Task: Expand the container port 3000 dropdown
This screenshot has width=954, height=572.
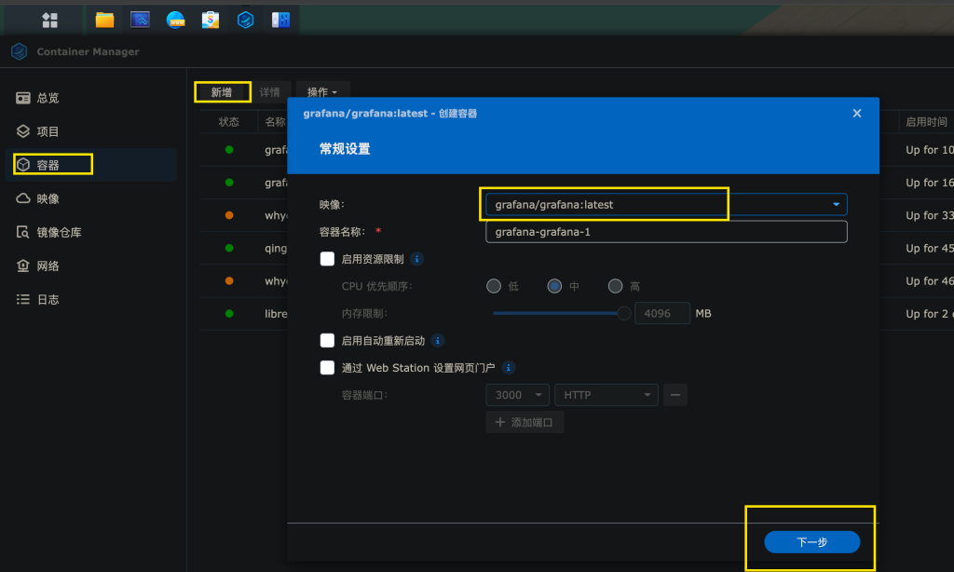Action: (538, 394)
